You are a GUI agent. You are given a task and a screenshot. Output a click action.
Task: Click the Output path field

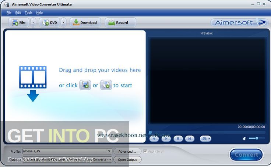(x=64, y=159)
